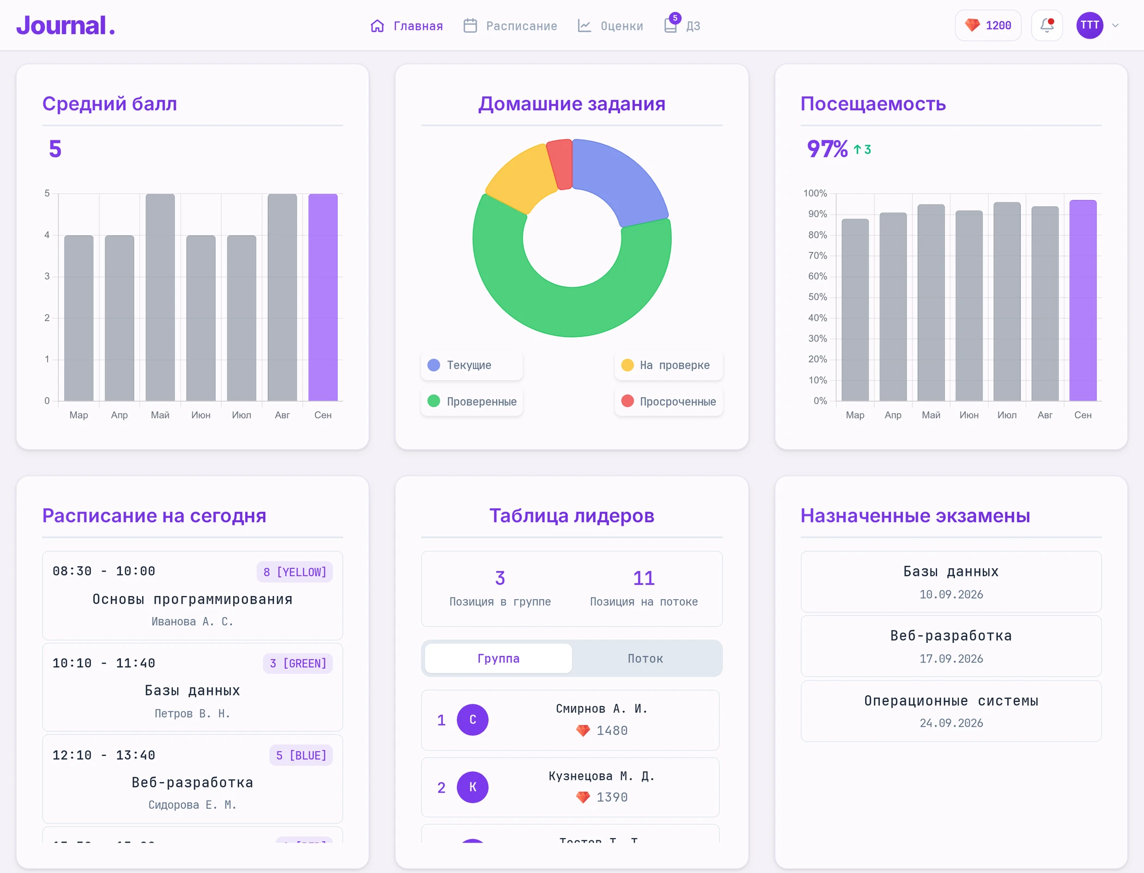Click the Назначенные экзамены heading
The height and width of the screenshot is (873, 1144).
(915, 515)
